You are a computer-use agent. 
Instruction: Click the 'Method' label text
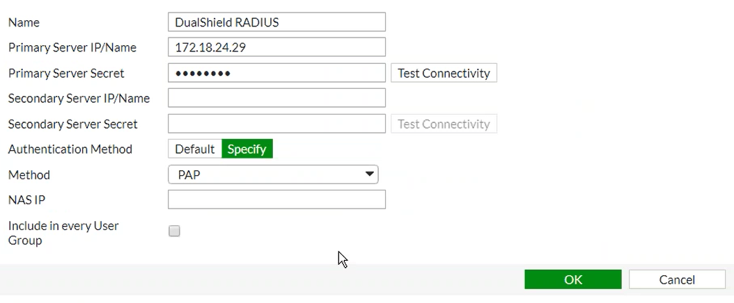click(29, 174)
